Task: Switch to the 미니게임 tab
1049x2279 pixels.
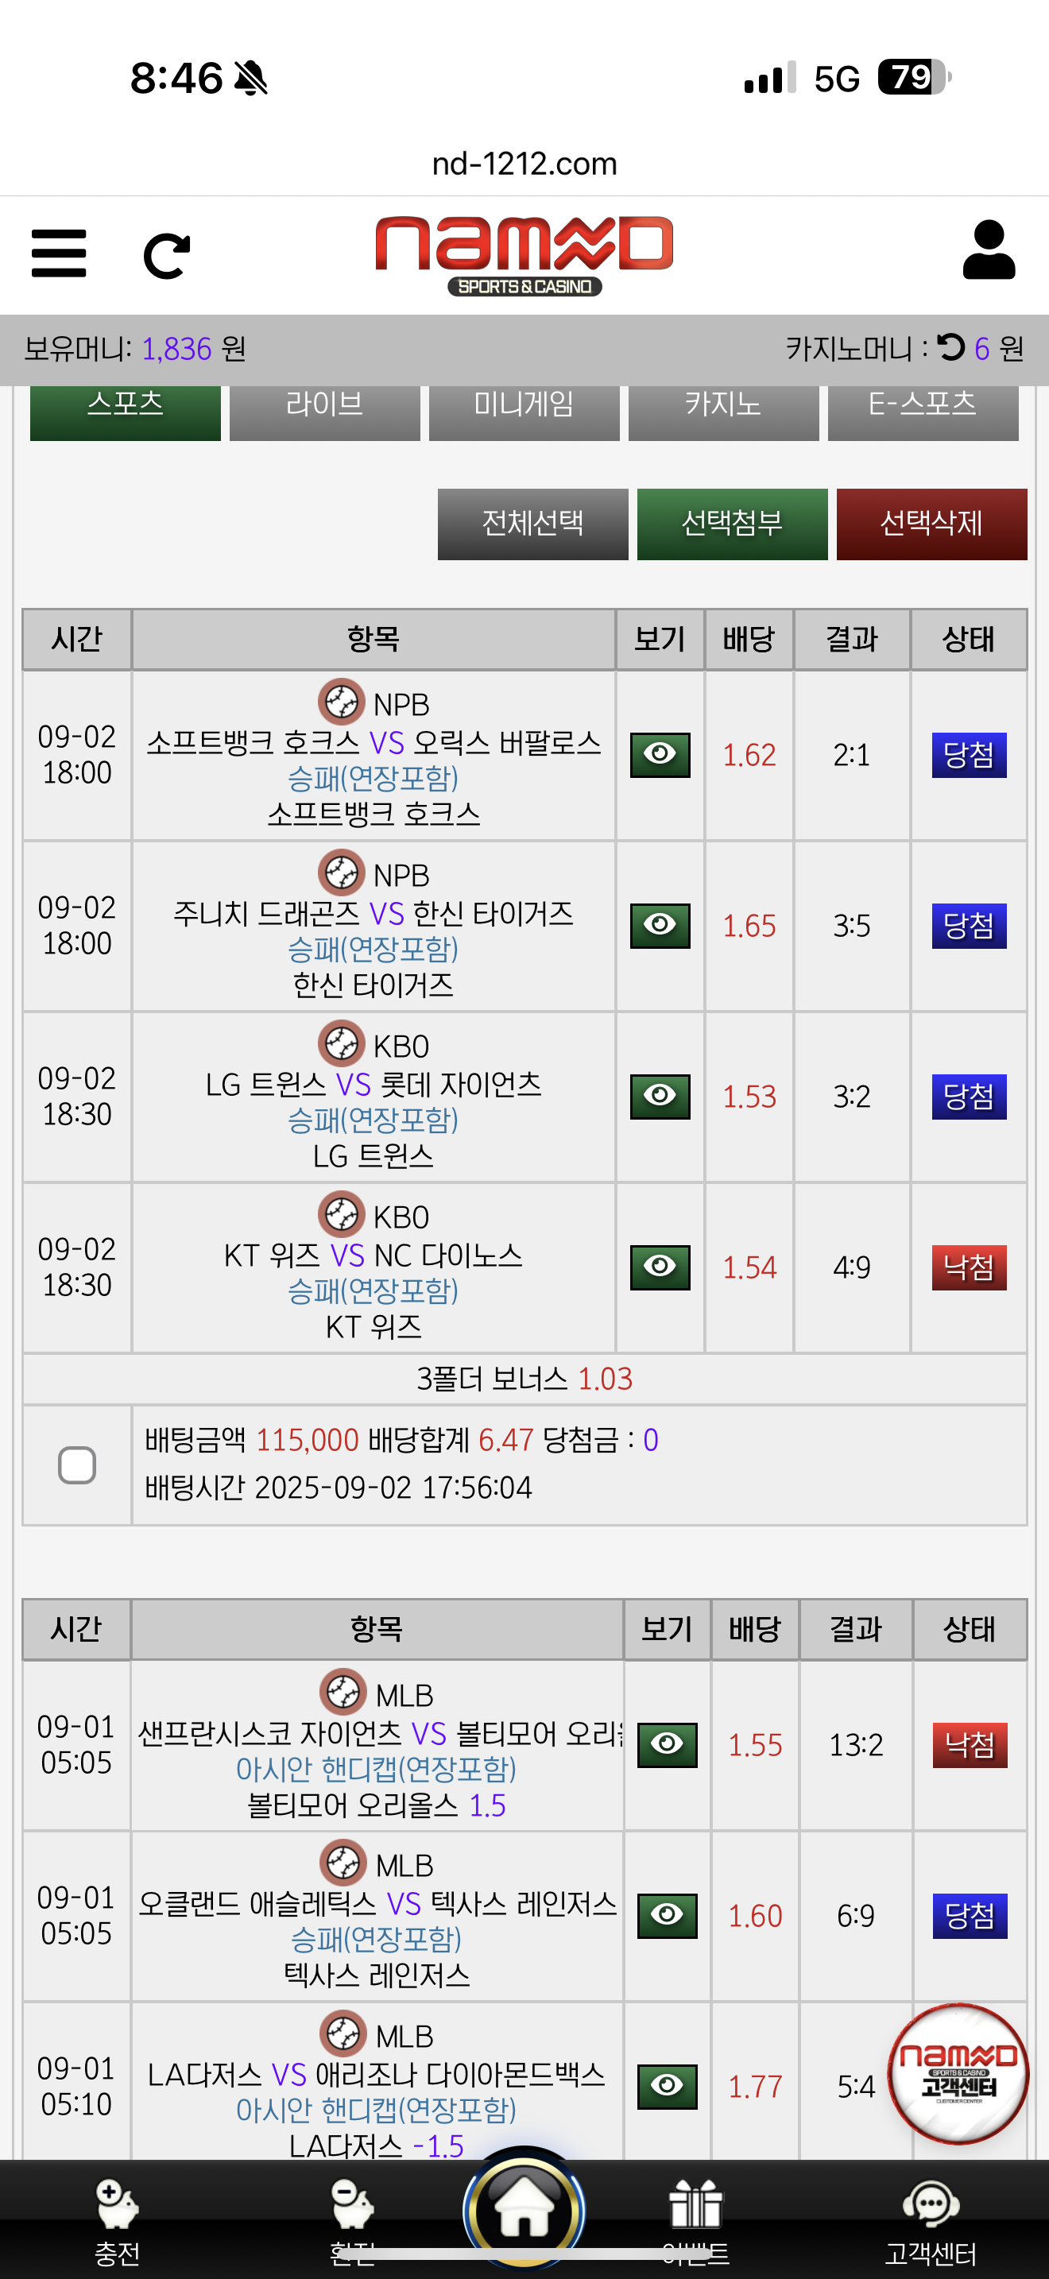Action: click(524, 408)
